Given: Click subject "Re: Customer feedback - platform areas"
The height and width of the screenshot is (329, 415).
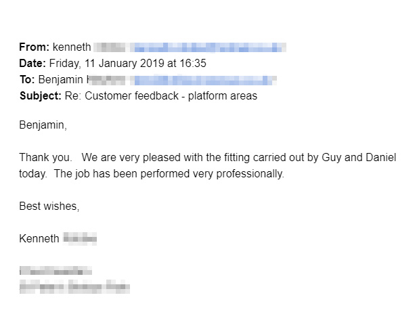Looking at the screenshot, I should pyautogui.click(x=161, y=96).
